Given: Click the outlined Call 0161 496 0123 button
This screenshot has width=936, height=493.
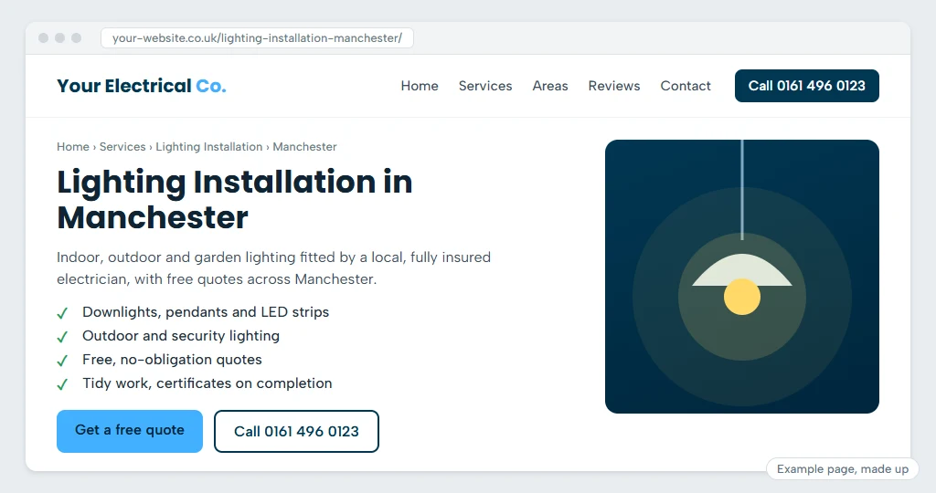Looking at the screenshot, I should (x=297, y=431).
